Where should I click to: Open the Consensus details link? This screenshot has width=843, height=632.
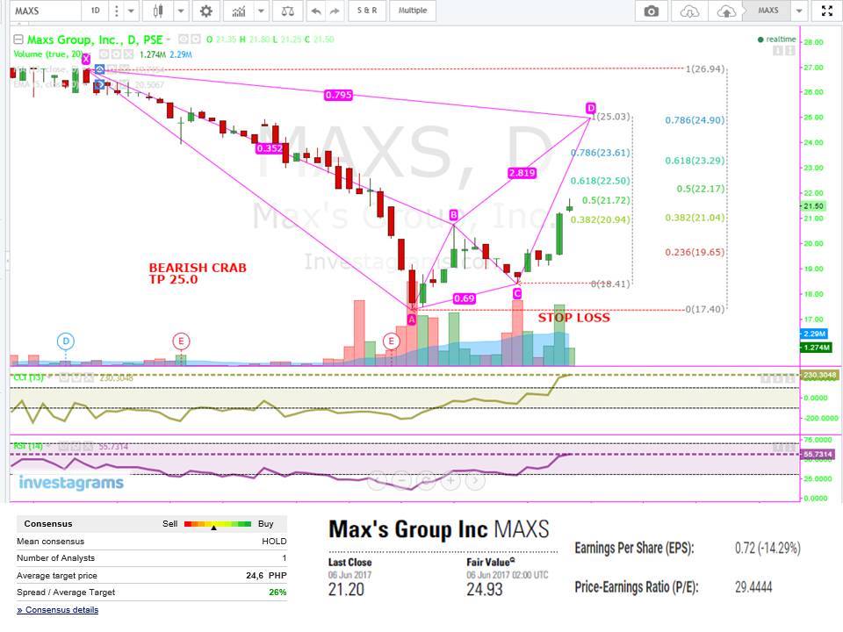click(56, 609)
